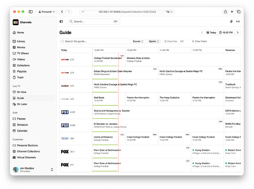Select FOX channel 35.1
Screen dimensions: 254x189
coord(76,152)
